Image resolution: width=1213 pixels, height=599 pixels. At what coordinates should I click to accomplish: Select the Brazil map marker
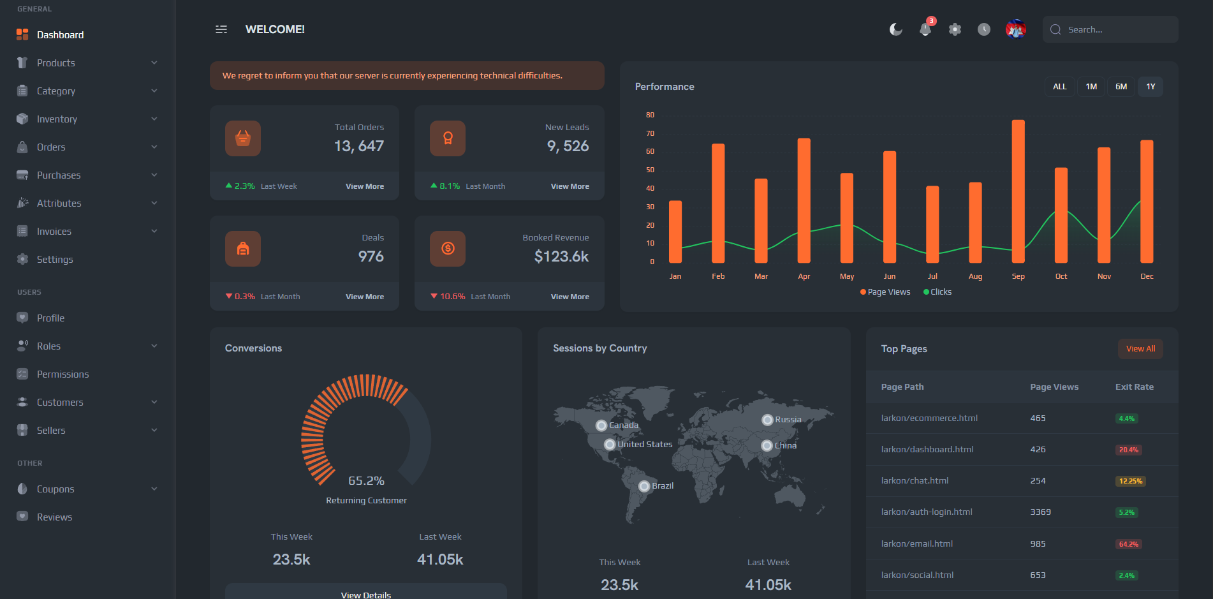[x=644, y=486]
